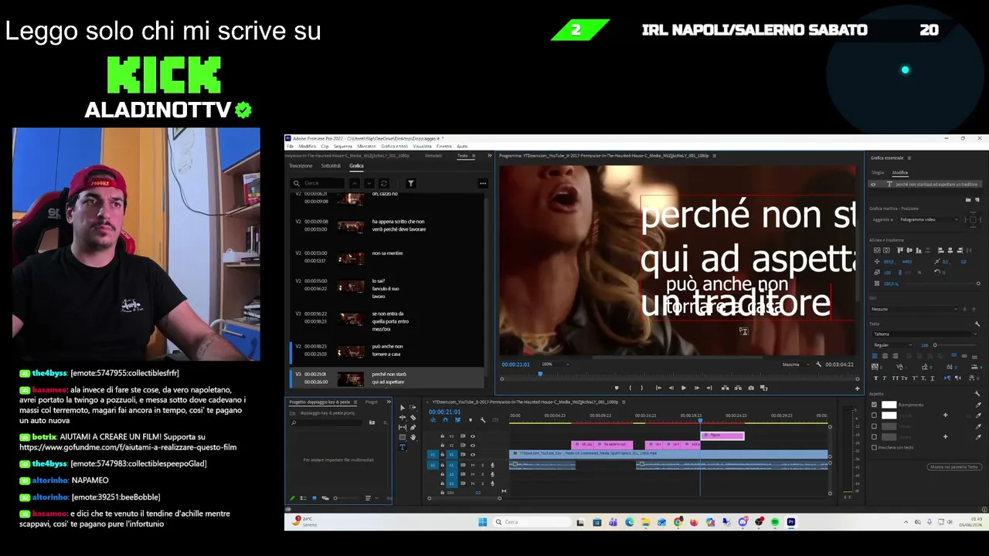Select the Track Select Forward tool

point(413,407)
